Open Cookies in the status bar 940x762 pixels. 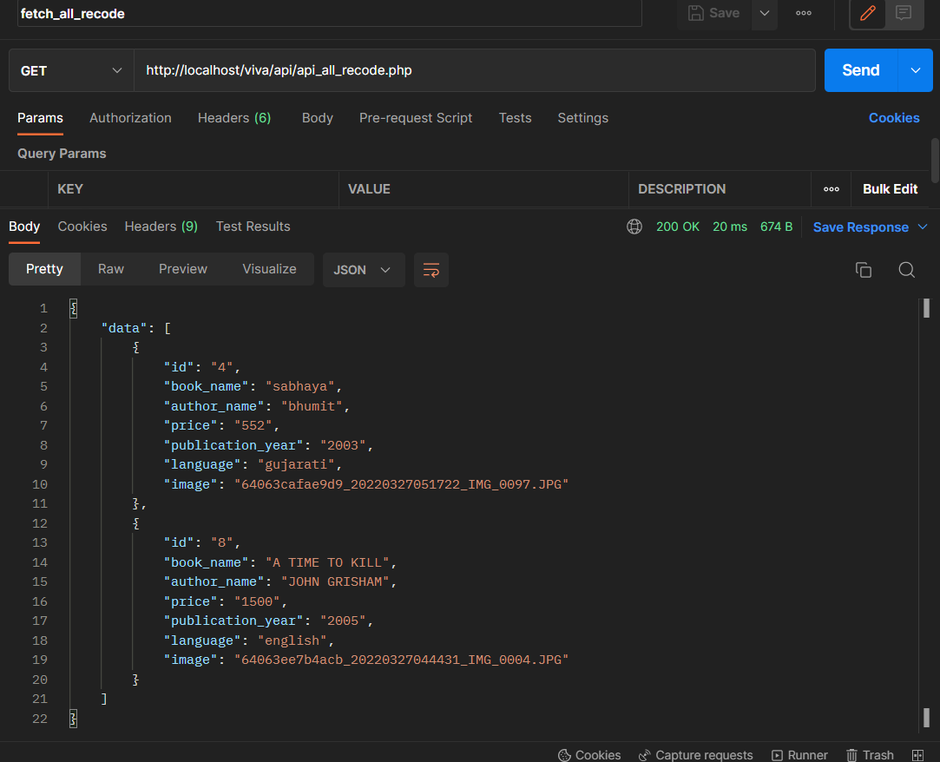click(589, 755)
